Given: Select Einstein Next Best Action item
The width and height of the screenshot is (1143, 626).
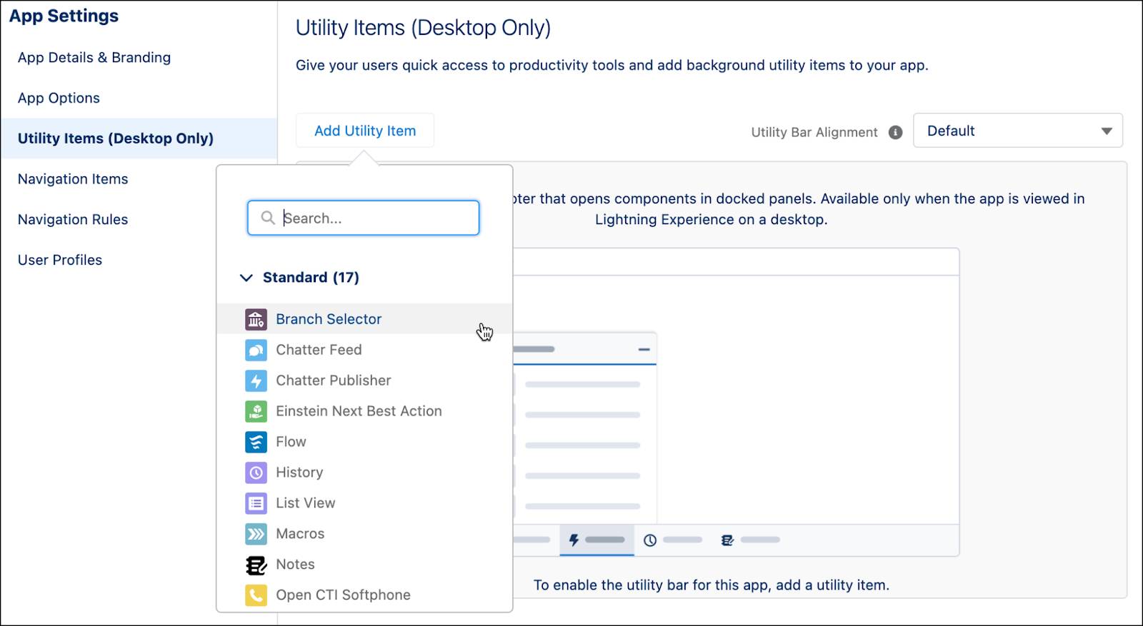Looking at the screenshot, I should (364, 411).
